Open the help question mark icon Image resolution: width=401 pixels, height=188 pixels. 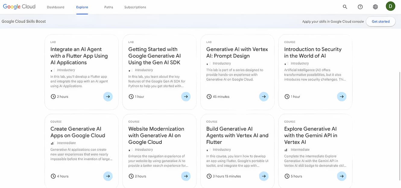click(x=360, y=7)
